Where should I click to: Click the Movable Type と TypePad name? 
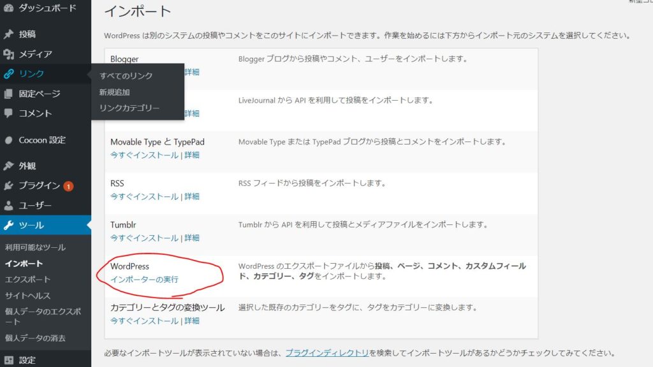coord(158,142)
